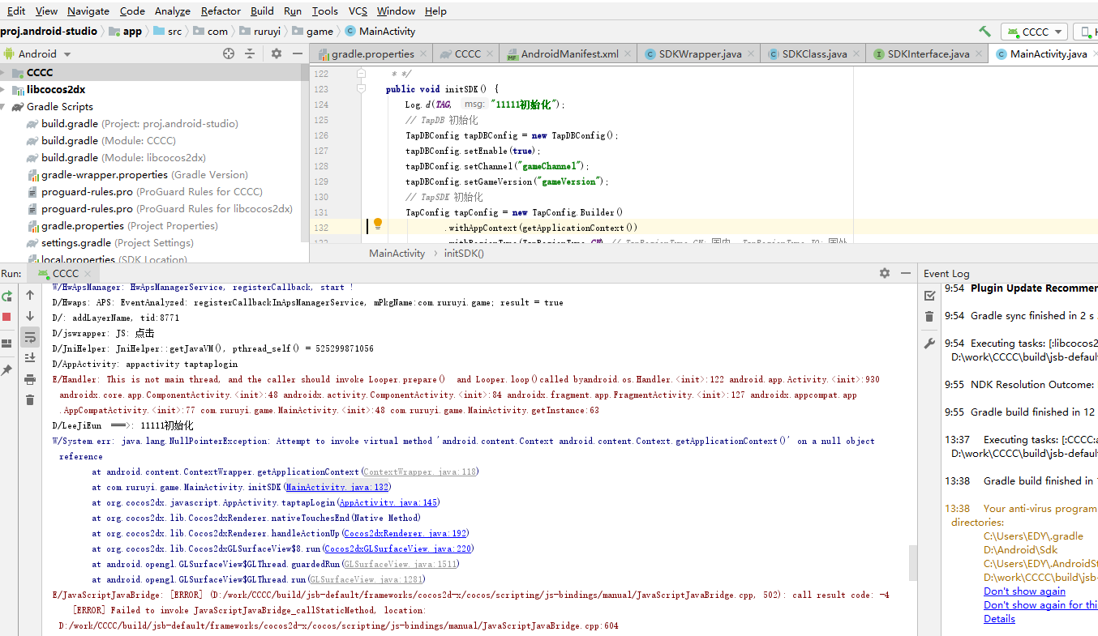
Task: Click the print console output icon
Action: 30,379
